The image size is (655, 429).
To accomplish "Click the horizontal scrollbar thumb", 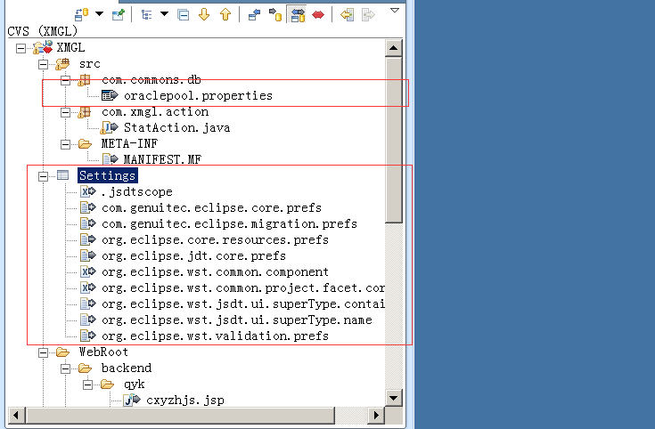I will click(x=180, y=416).
